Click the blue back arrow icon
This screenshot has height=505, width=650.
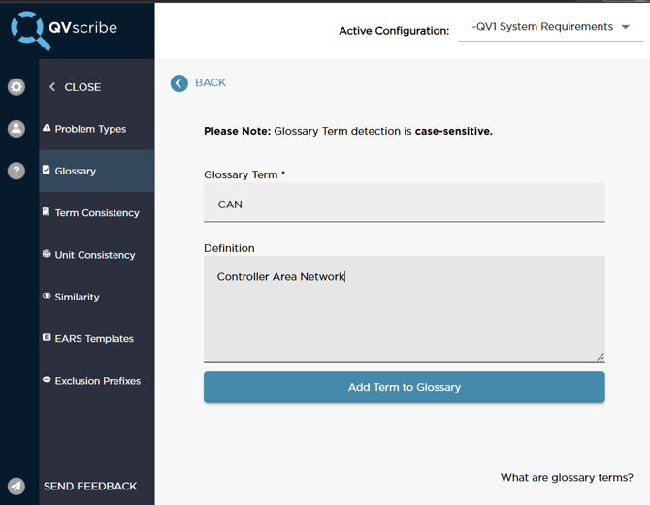point(179,83)
